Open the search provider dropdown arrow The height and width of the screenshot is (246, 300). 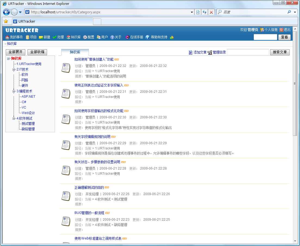point(295,12)
